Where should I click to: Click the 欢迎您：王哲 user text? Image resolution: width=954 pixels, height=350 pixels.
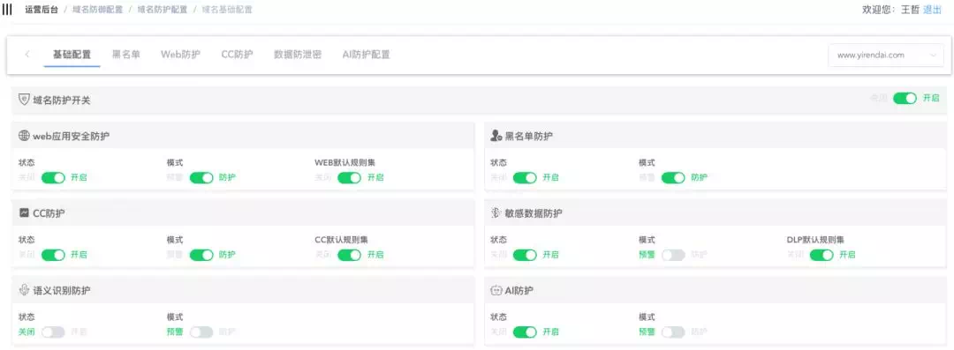click(x=890, y=10)
